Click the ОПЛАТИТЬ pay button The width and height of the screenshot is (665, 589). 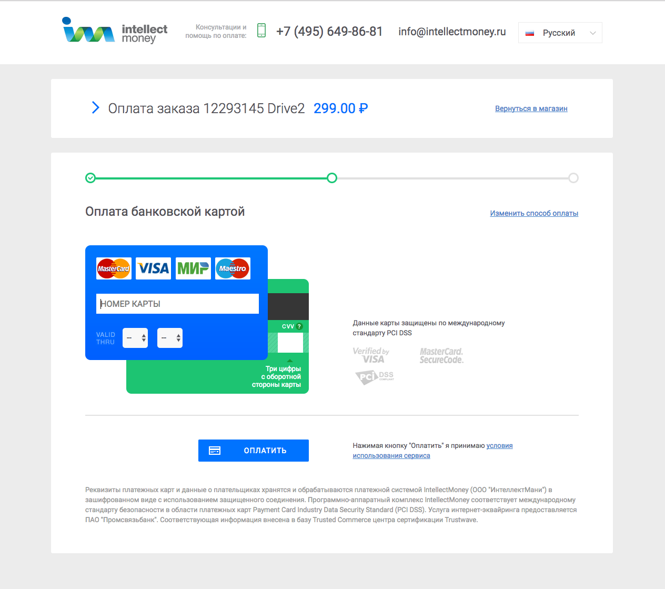pyautogui.click(x=254, y=451)
